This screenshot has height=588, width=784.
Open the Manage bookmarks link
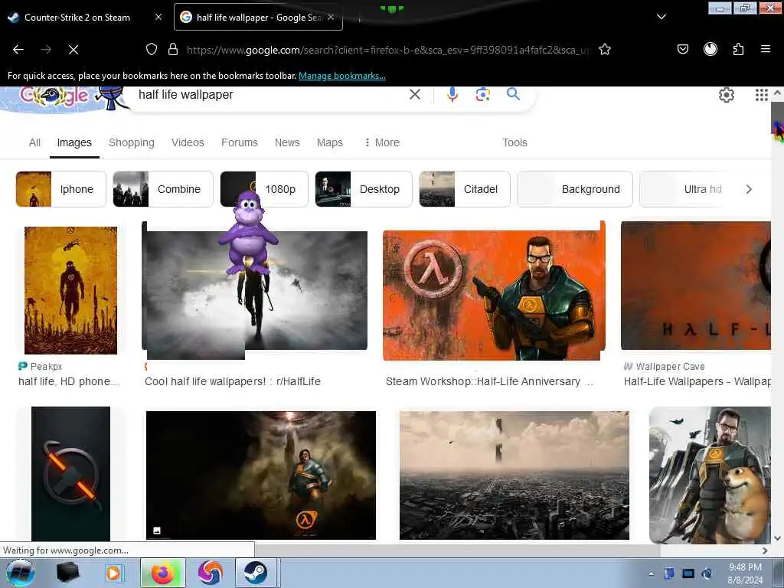[342, 76]
